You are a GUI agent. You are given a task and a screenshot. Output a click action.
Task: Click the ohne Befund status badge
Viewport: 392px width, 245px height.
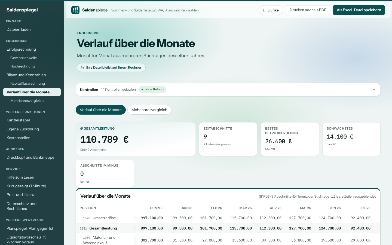click(x=152, y=90)
